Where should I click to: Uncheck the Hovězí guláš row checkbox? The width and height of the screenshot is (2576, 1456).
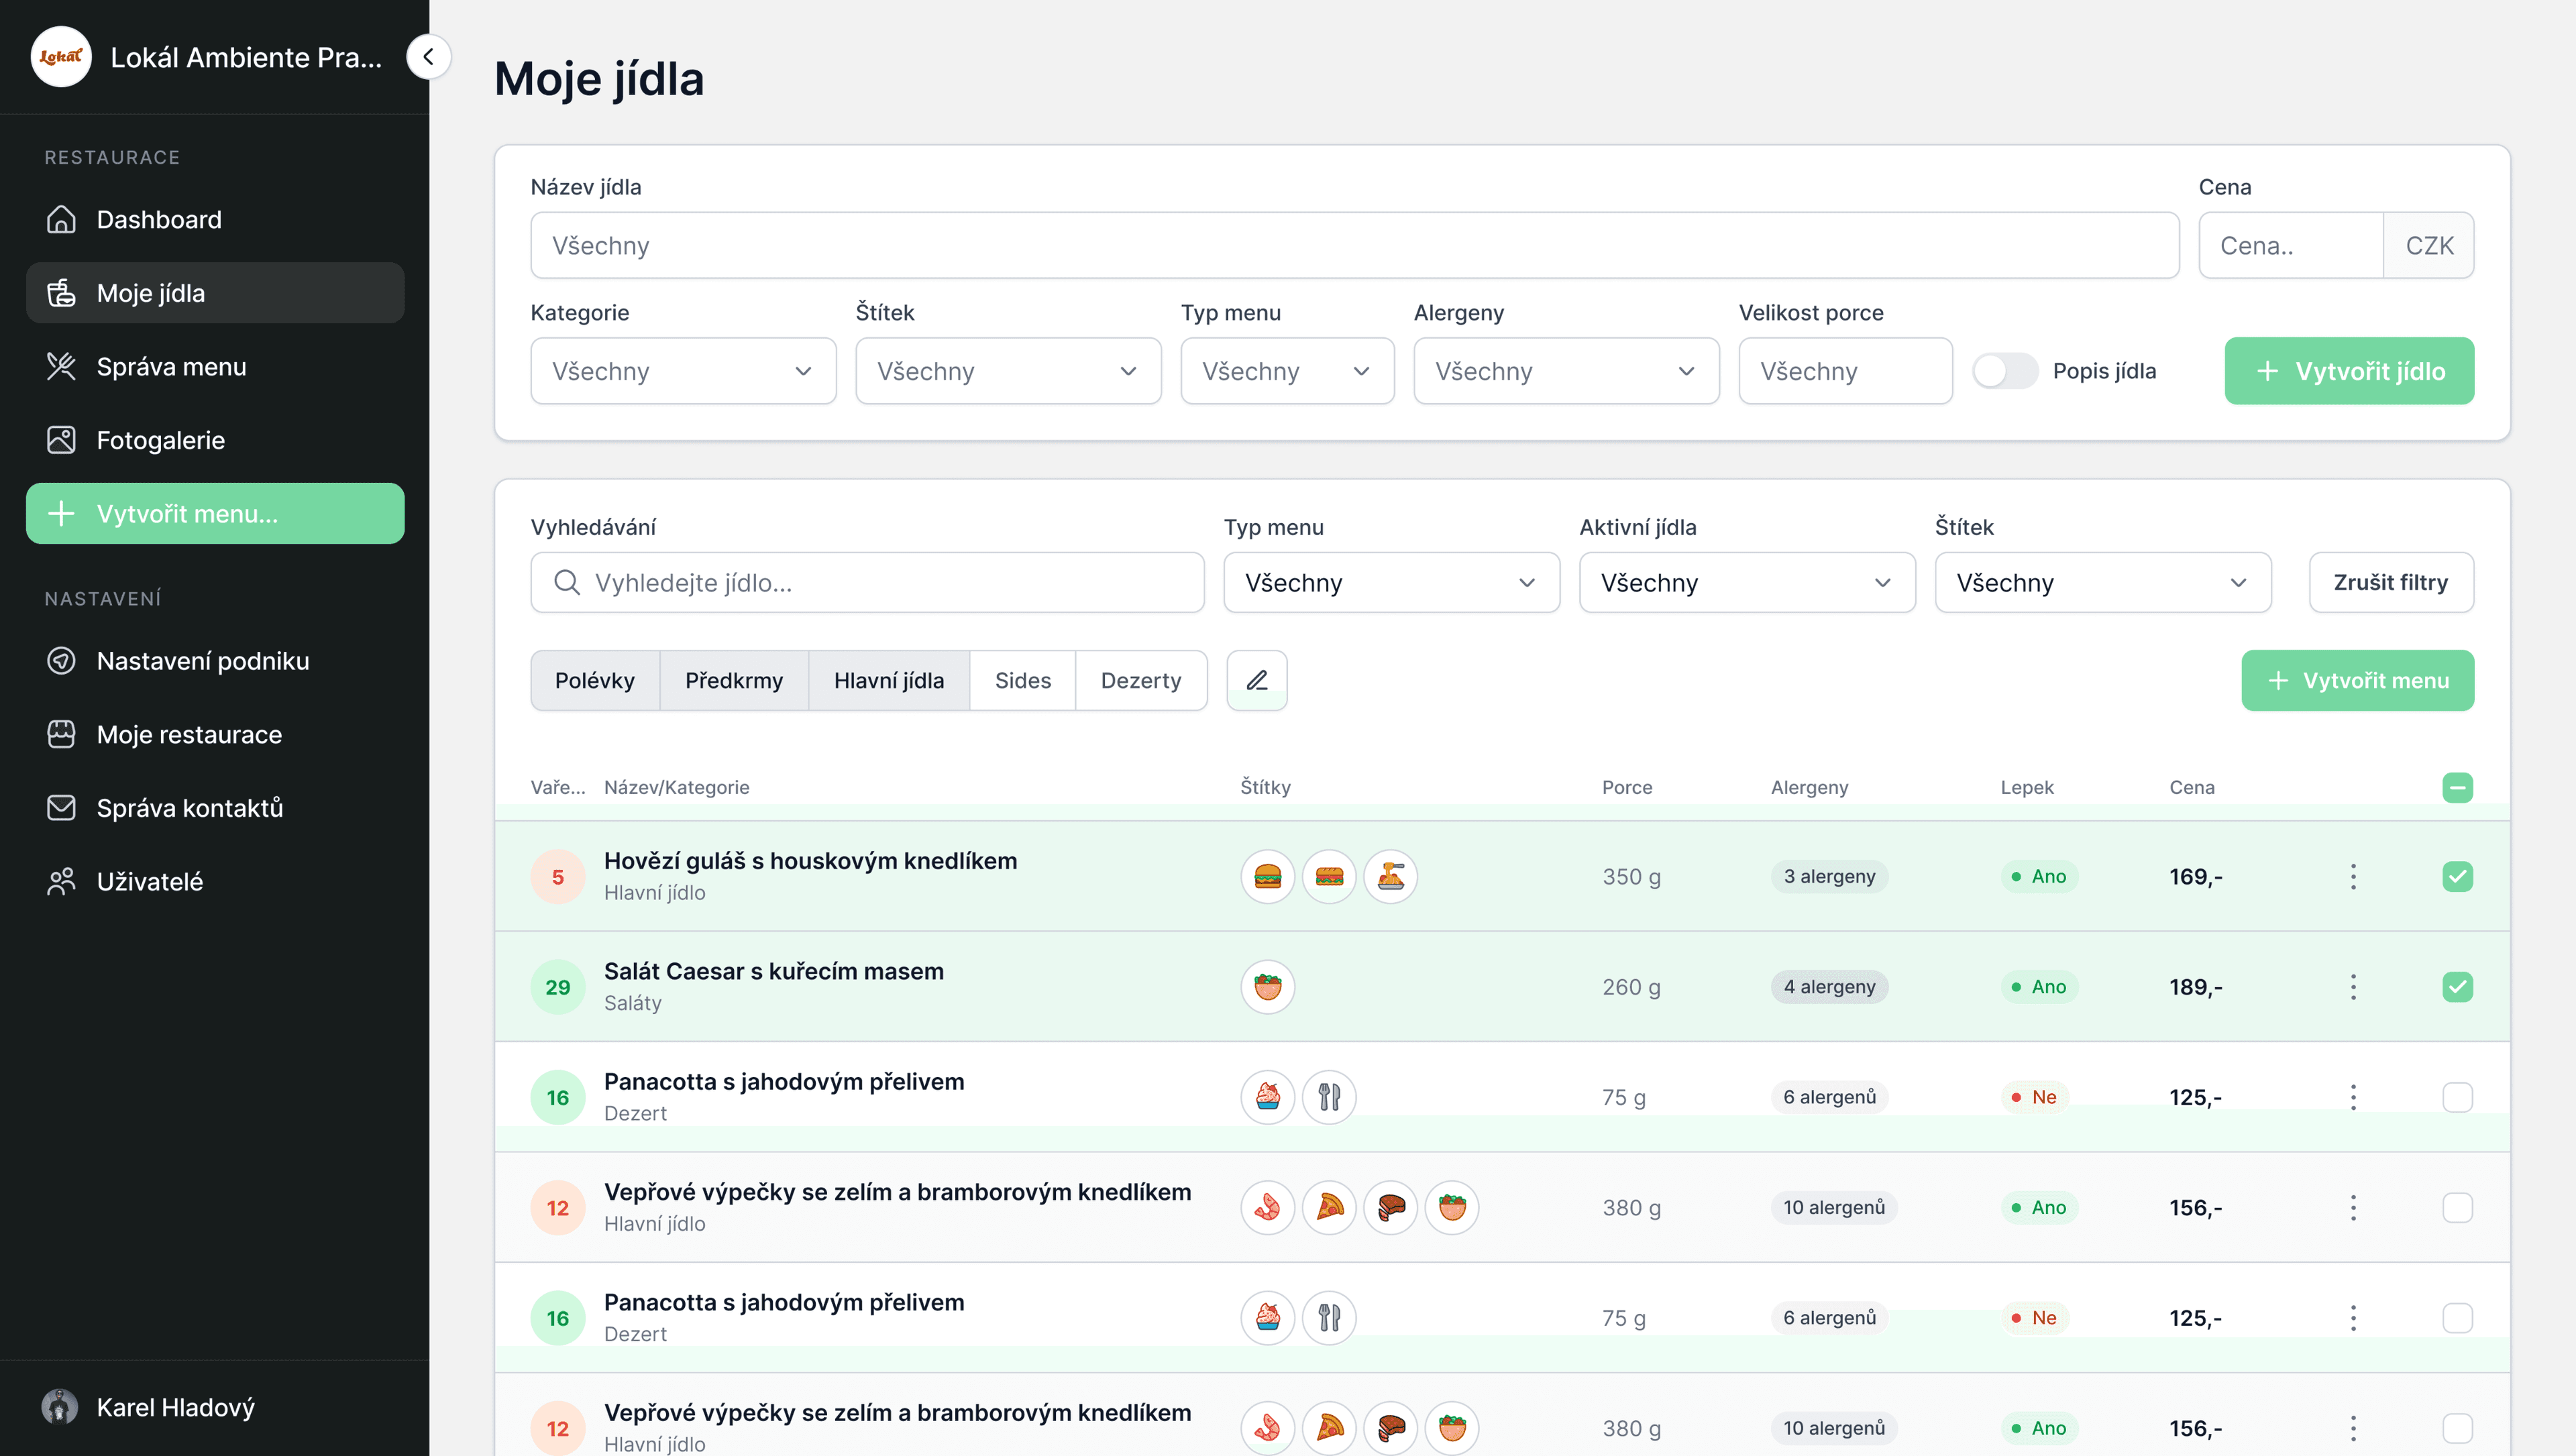click(x=2457, y=877)
